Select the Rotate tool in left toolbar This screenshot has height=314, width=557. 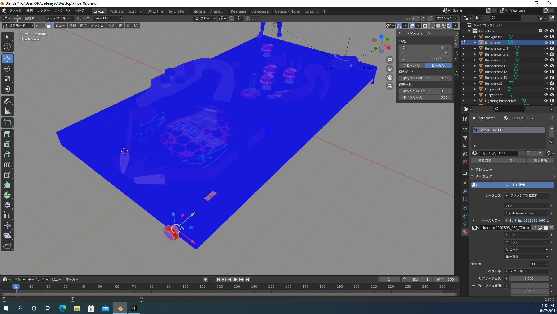pos(7,69)
